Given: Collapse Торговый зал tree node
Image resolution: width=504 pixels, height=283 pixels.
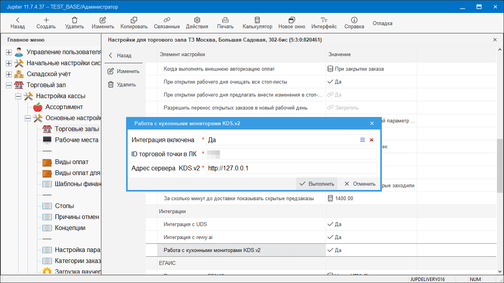Looking at the screenshot, I should coord(9,85).
